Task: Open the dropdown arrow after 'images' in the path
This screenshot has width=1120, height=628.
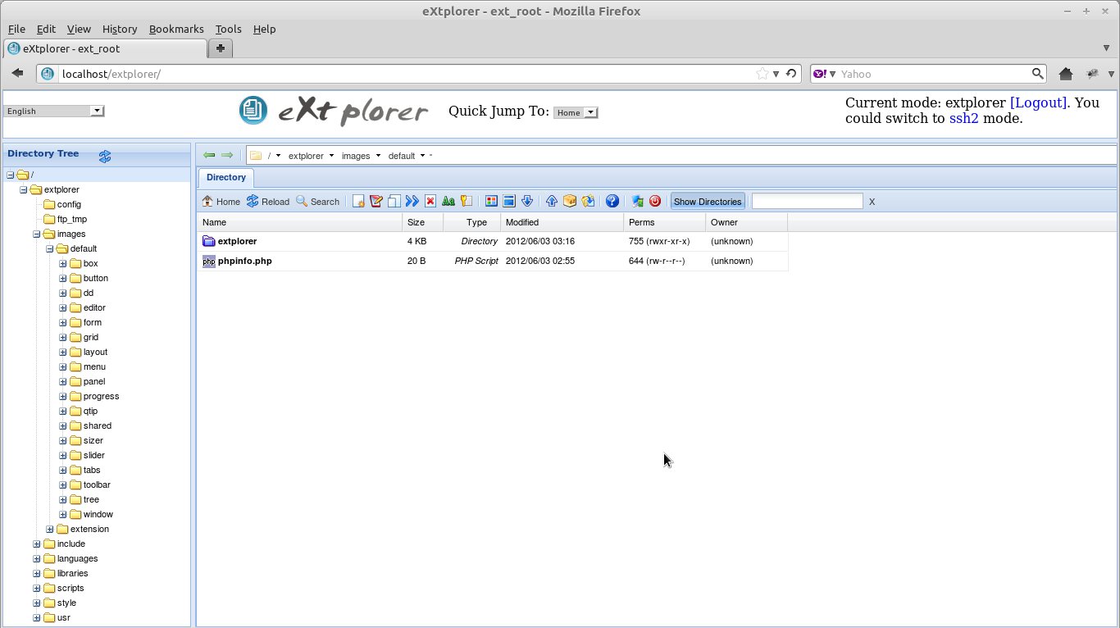Action: [378, 156]
